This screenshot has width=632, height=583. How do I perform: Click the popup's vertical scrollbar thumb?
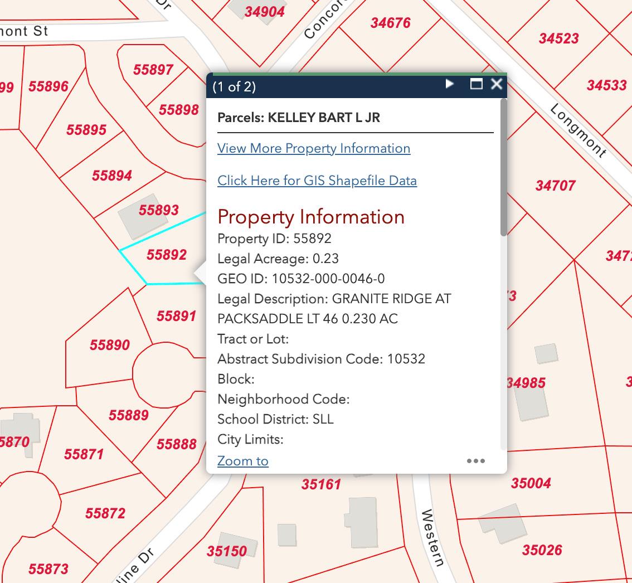(504, 167)
